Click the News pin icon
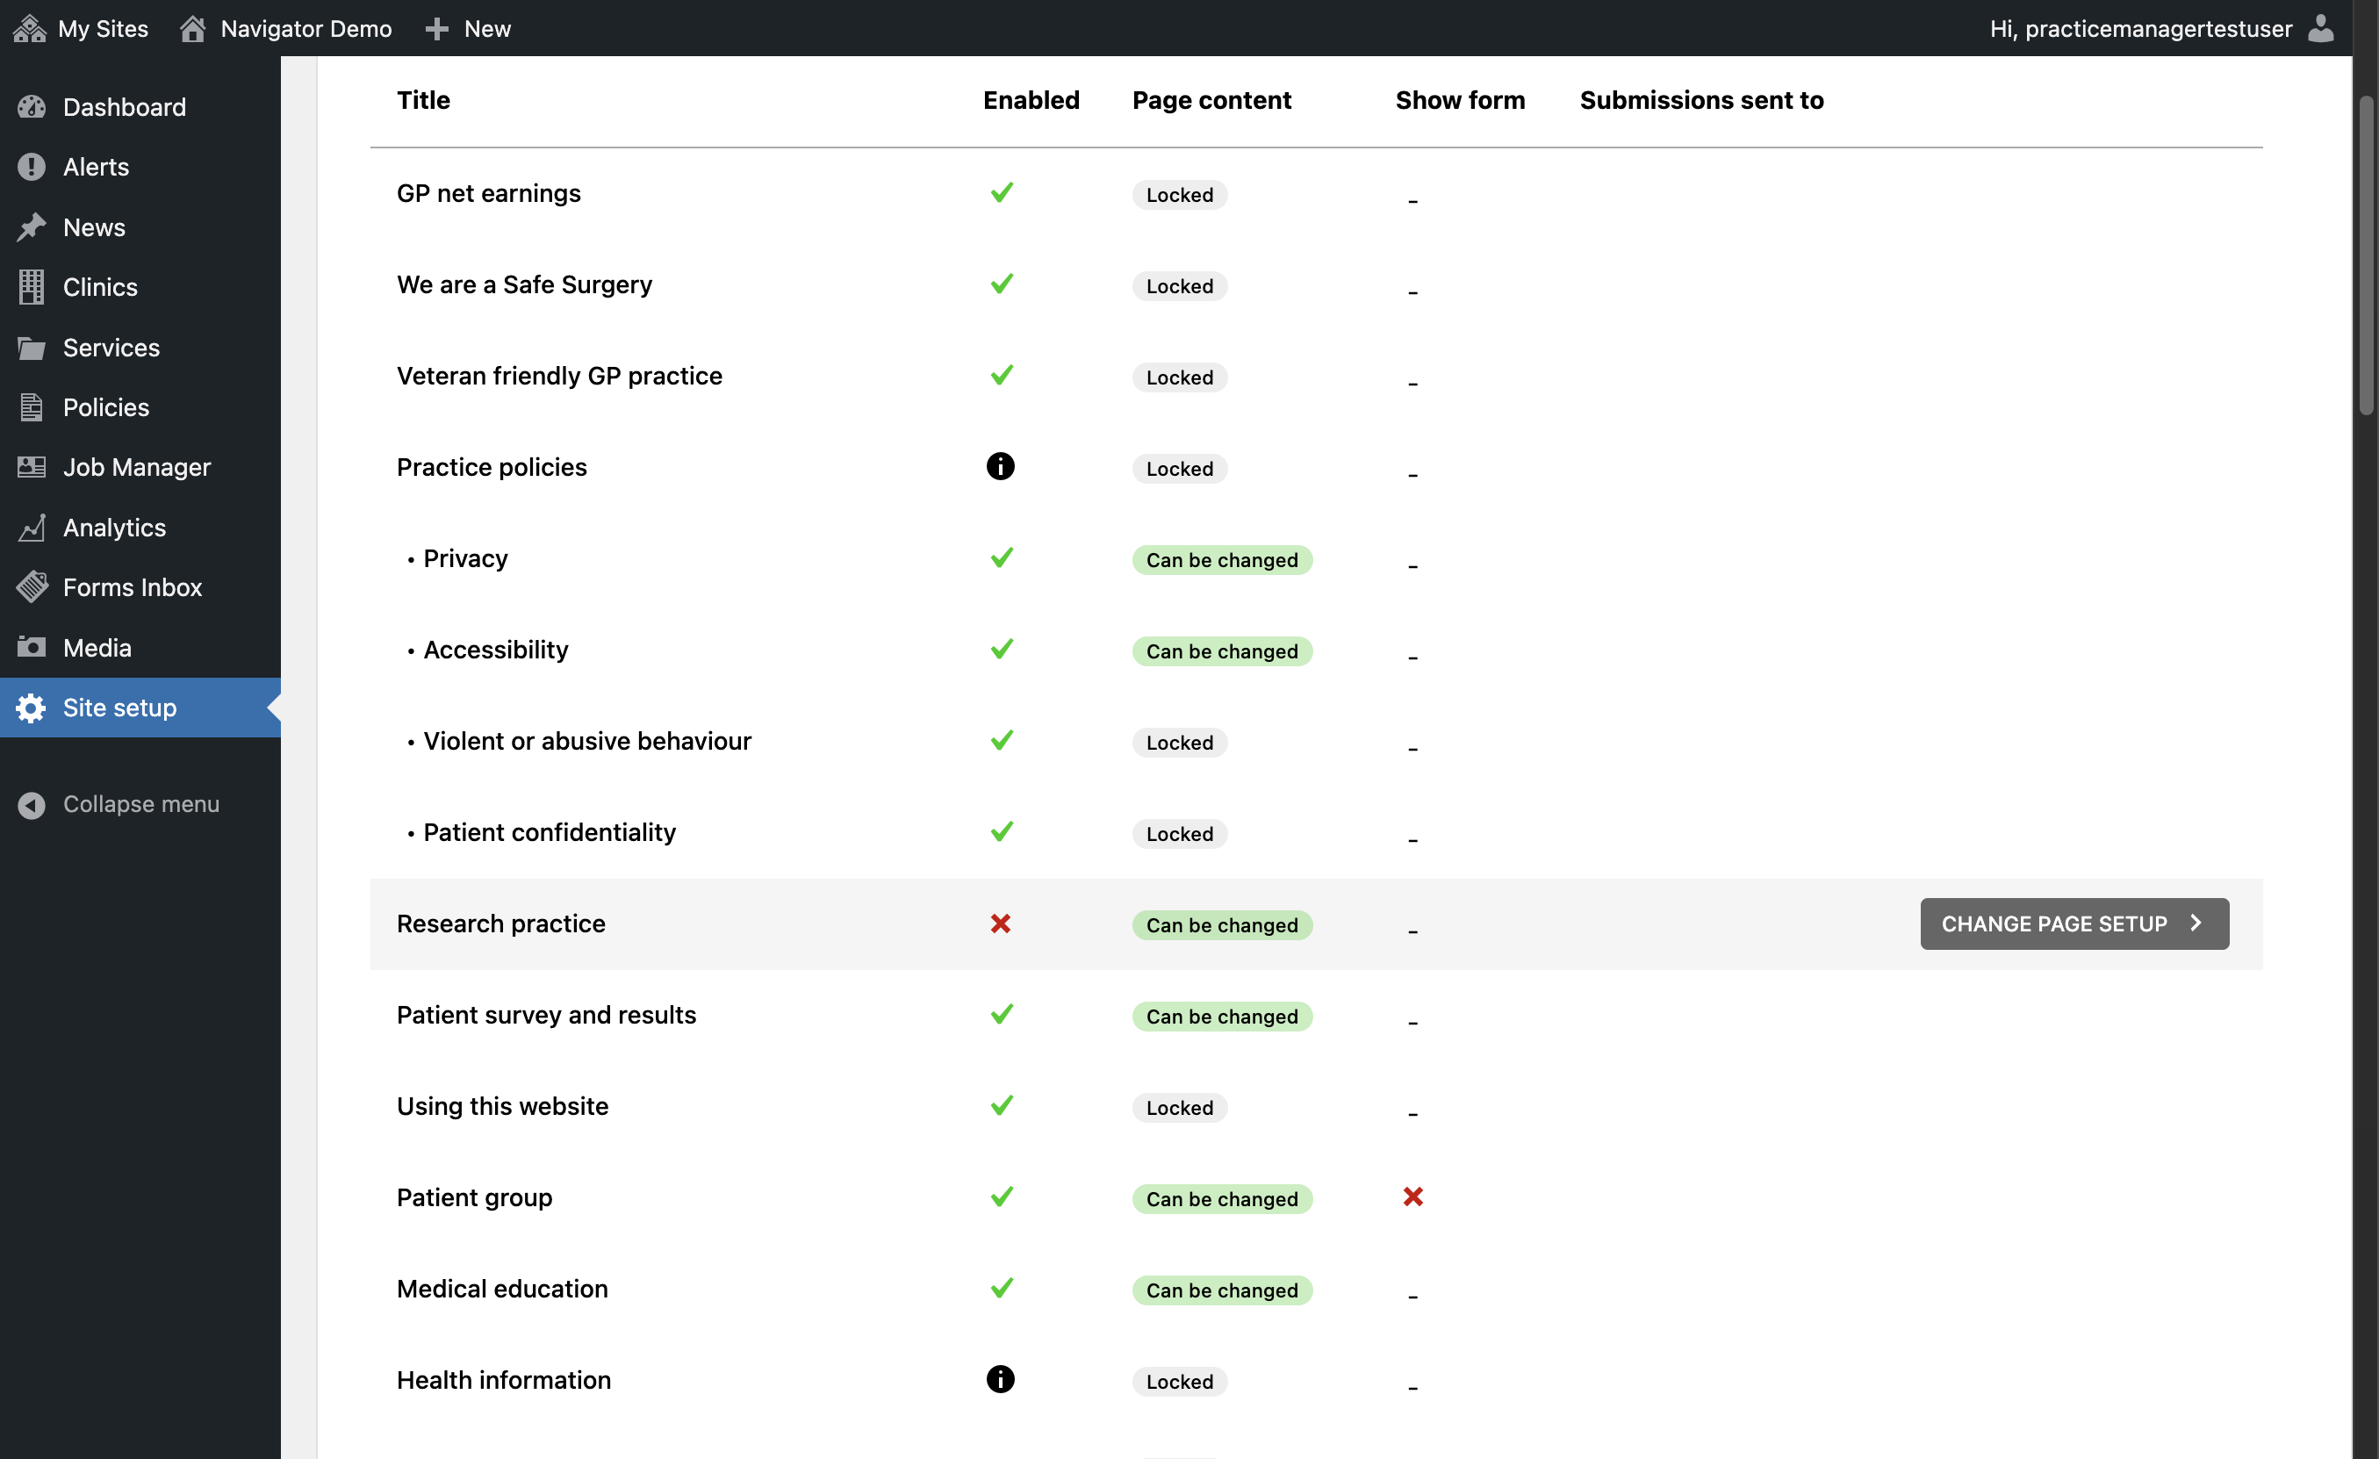 [31, 226]
